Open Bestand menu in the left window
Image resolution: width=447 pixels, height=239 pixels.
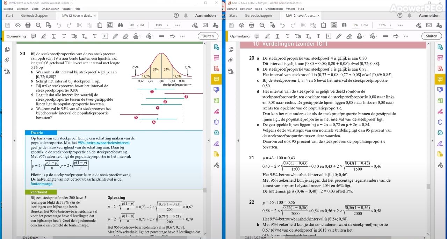tap(8, 9)
